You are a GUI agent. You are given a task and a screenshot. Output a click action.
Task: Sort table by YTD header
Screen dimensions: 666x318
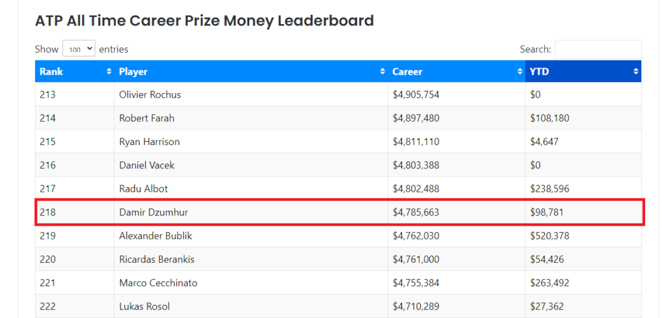pyautogui.click(x=539, y=72)
